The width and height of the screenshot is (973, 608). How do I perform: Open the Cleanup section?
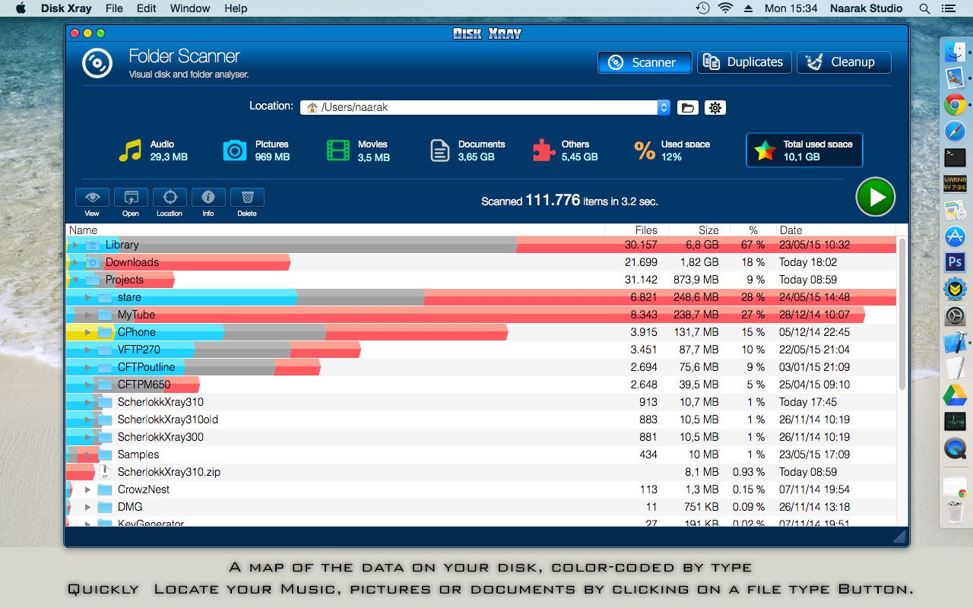tap(844, 62)
